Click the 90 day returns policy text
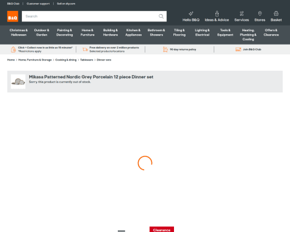This screenshot has width=290, height=232. pyautogui.click(x=183, y=49)
